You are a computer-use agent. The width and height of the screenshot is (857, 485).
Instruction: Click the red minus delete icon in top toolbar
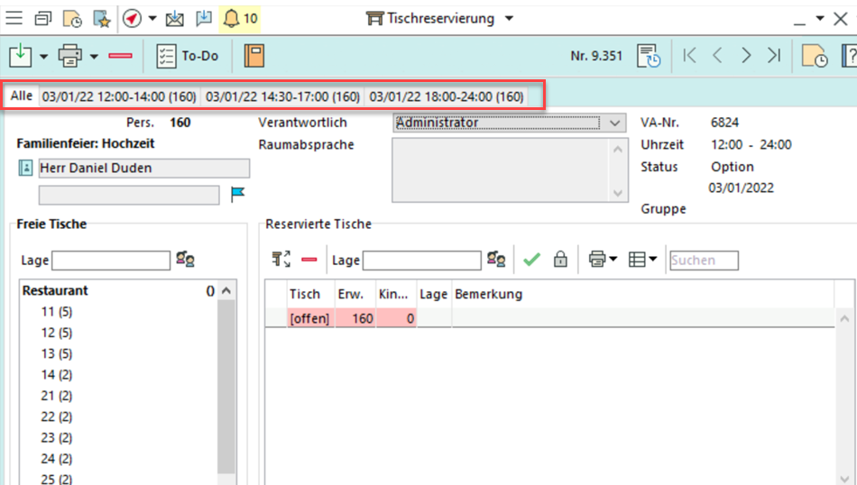(x=120, y=56)
